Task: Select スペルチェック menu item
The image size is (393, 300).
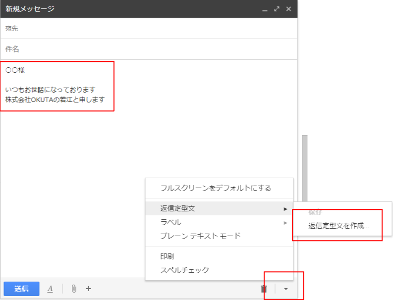Action: coord(184,270)
